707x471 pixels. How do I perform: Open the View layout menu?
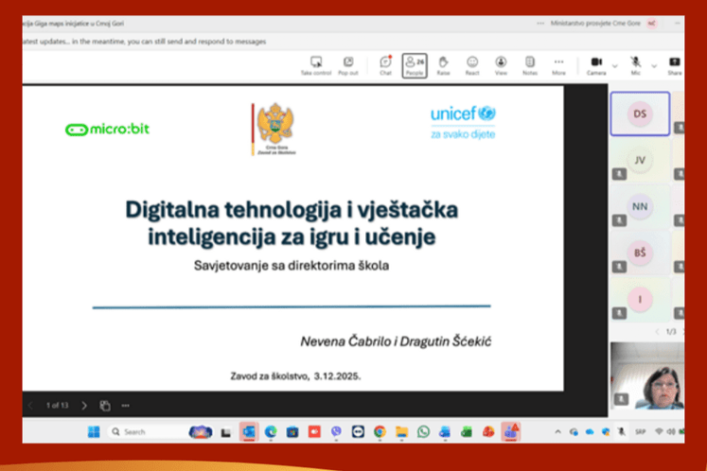[501, 64]
